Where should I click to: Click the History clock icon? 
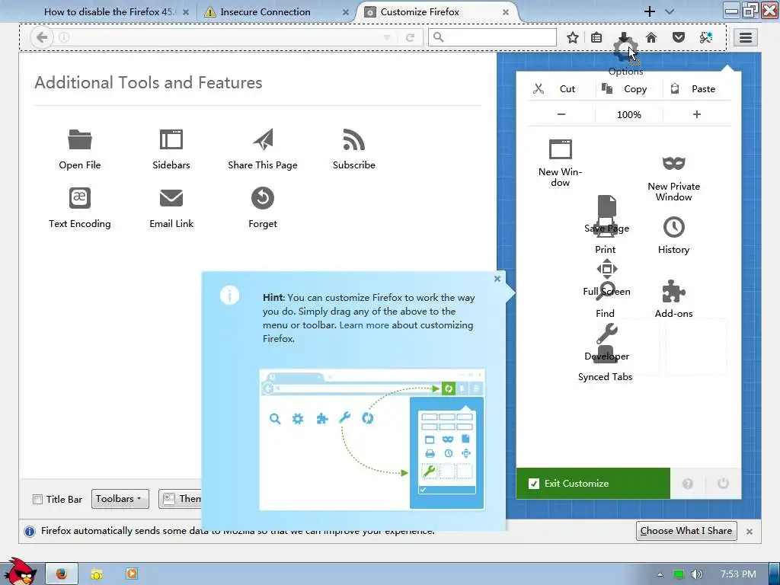tap(673, 227)
